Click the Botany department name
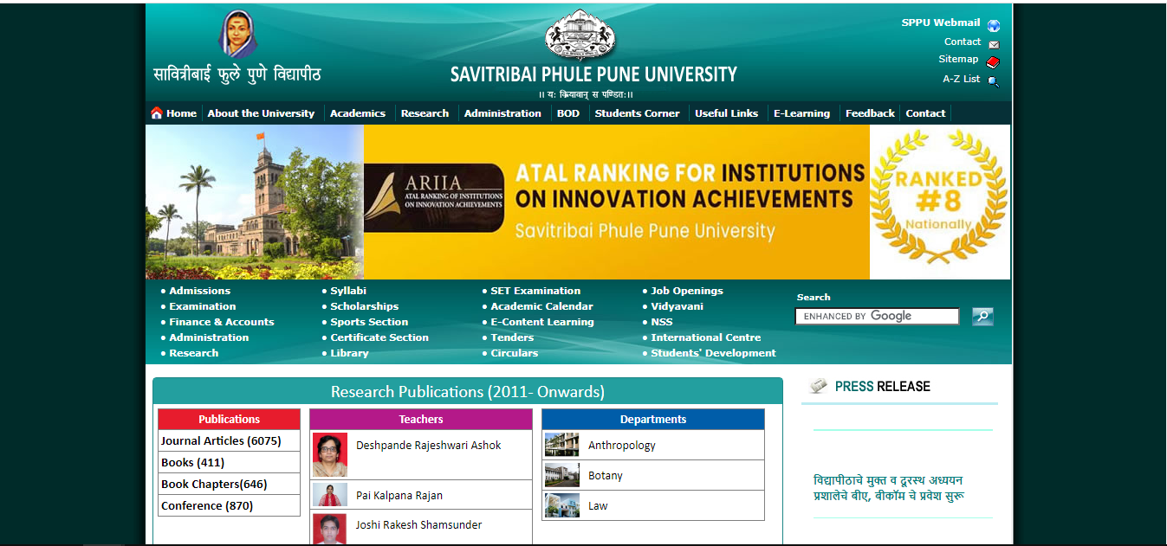 [x=606, y=475]
